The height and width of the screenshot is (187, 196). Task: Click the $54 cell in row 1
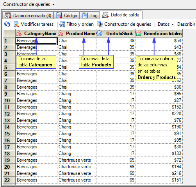(159, 41)
